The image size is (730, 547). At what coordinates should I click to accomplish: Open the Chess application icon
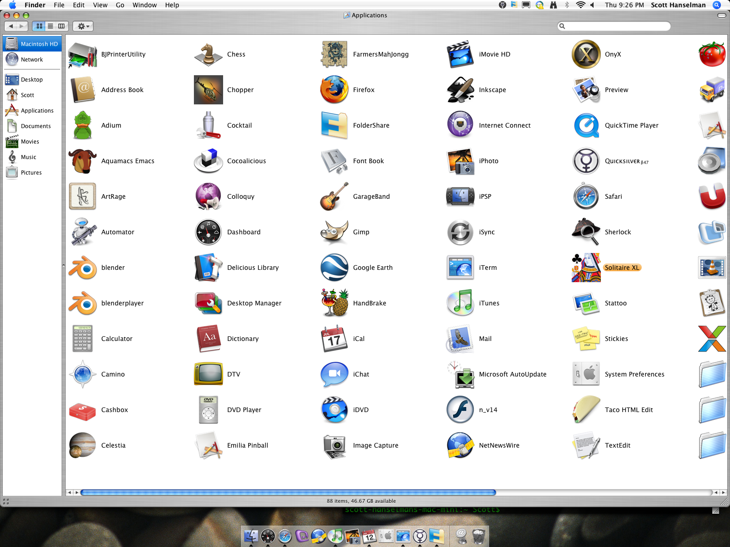[209, 54]
